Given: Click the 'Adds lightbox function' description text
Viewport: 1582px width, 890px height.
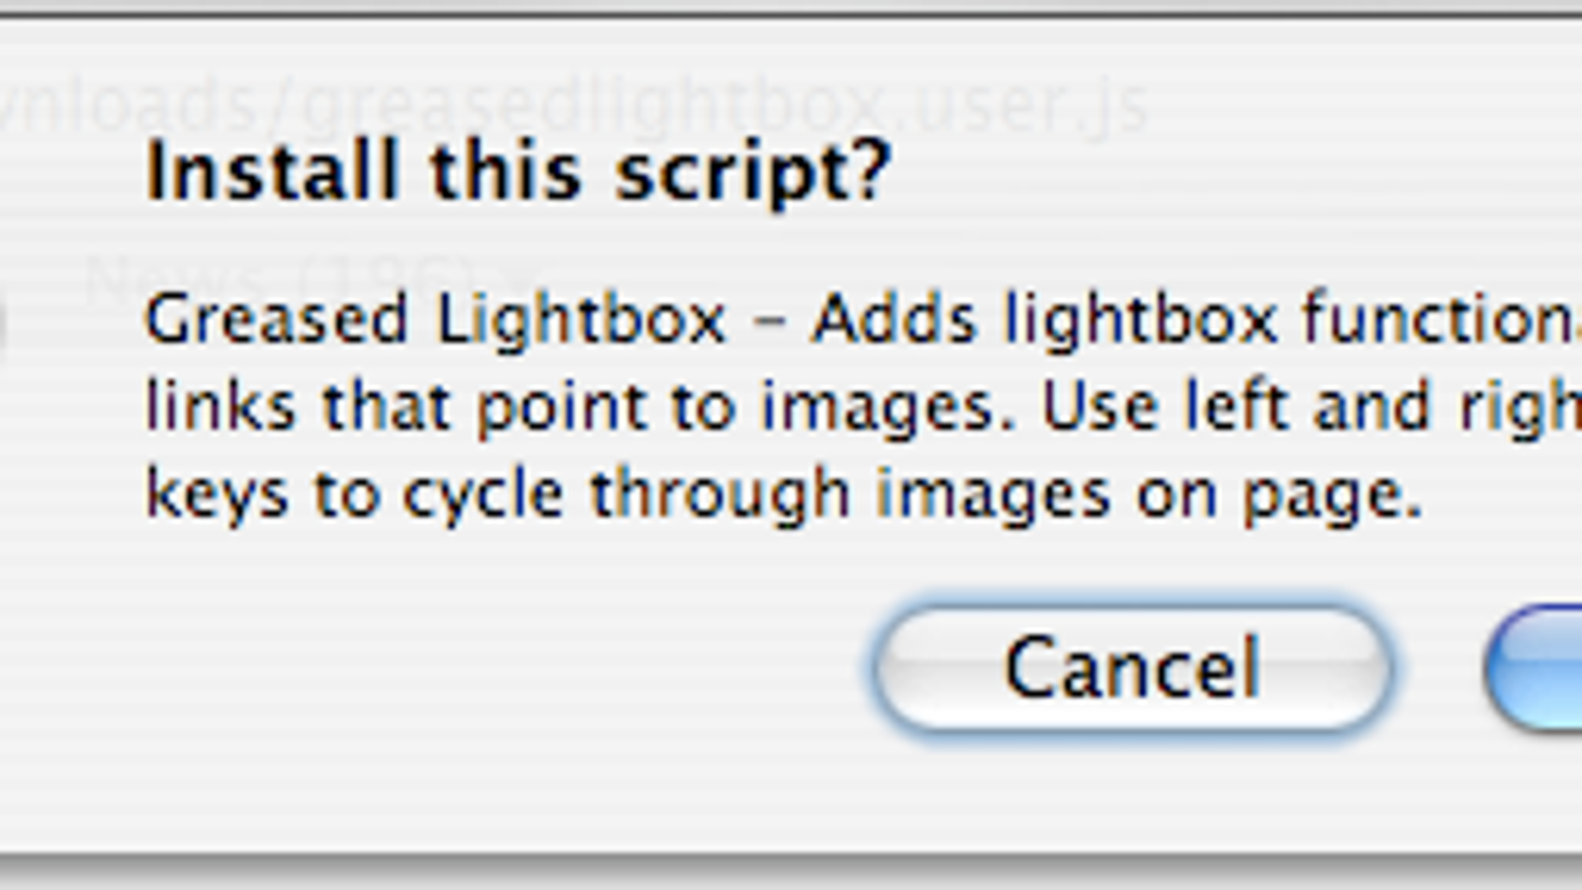Looking at the screenshot, I should 1195,321.
